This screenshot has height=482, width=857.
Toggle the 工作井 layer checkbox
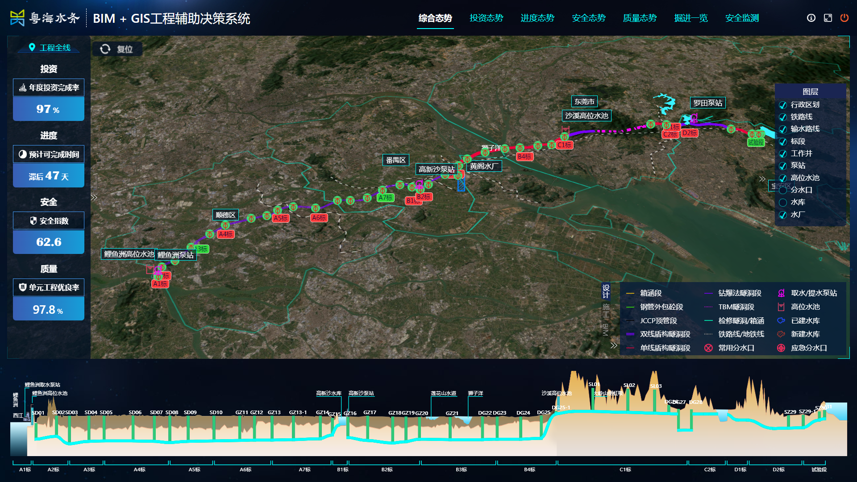coord(782,154)
